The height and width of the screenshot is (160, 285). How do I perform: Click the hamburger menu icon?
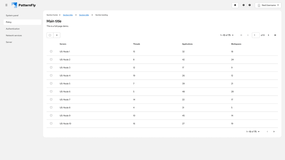coord(6,5)
